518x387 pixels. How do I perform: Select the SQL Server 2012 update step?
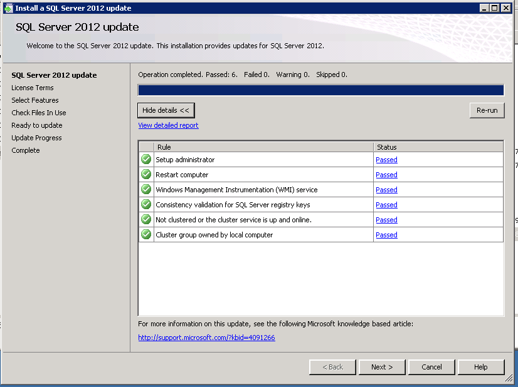[54, 75]
